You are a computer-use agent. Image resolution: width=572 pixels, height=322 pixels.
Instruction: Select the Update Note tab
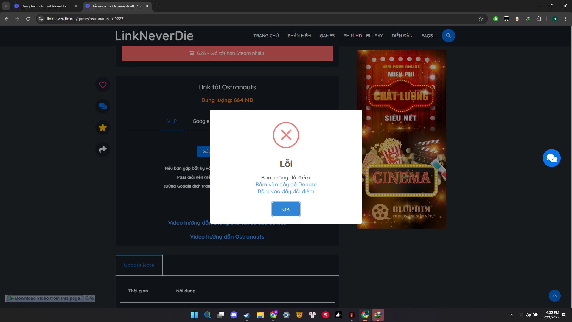click(x=139, y=265)
